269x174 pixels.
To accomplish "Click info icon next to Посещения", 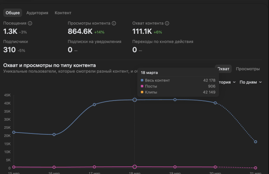I will [30, 23].
